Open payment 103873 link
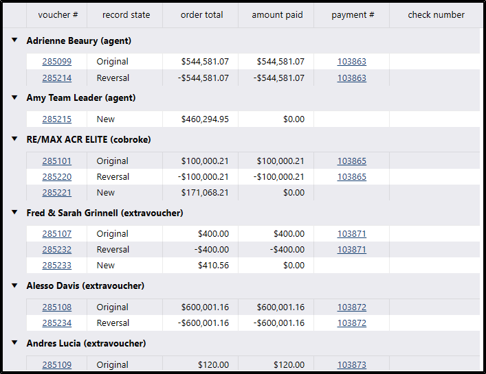 tap(351, 365)
